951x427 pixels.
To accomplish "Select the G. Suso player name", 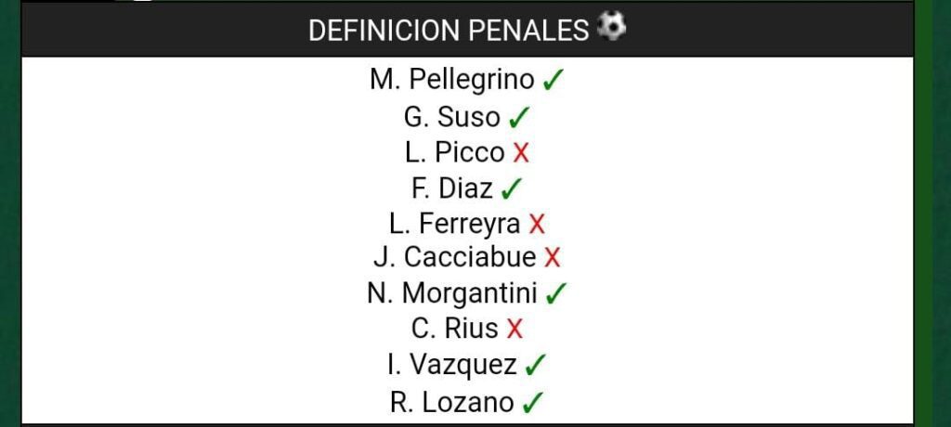I will (451, 117).
